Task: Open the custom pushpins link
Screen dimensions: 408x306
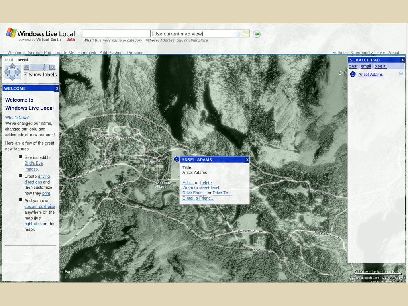Action: pos(40,206)
